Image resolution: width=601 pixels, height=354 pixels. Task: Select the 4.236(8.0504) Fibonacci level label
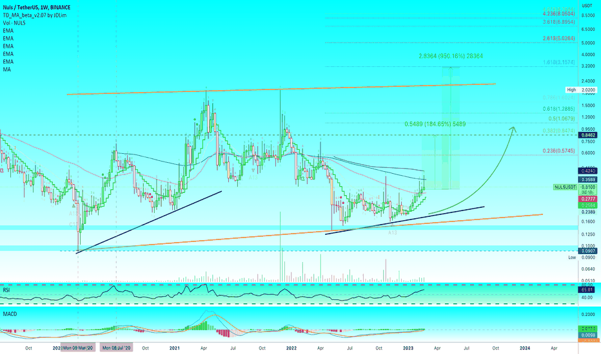pos(558,14)
